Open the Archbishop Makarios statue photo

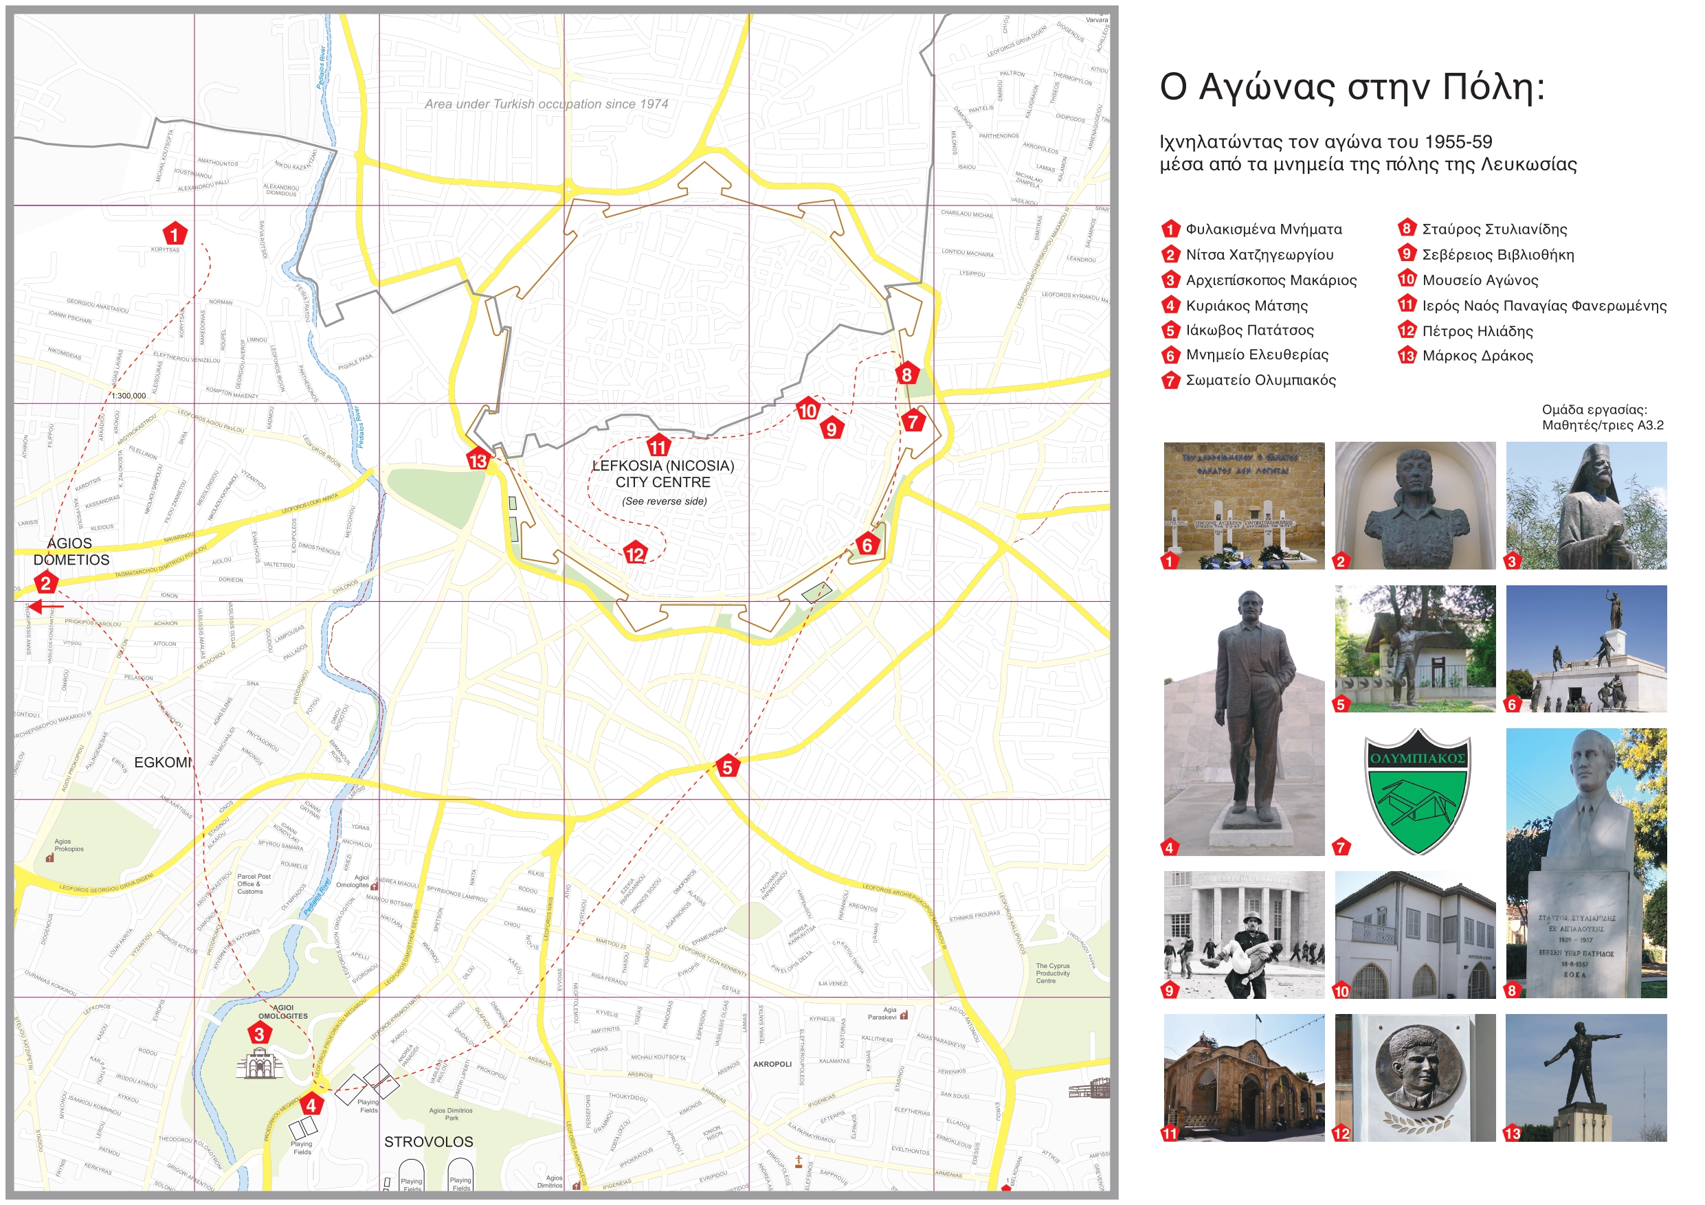click(1586, 506)
